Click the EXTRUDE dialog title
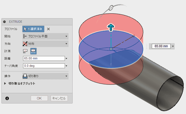Screen dimensions: 186x114 coord(16,22)
